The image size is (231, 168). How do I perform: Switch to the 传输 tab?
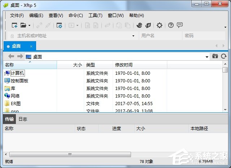coord(9,119)
